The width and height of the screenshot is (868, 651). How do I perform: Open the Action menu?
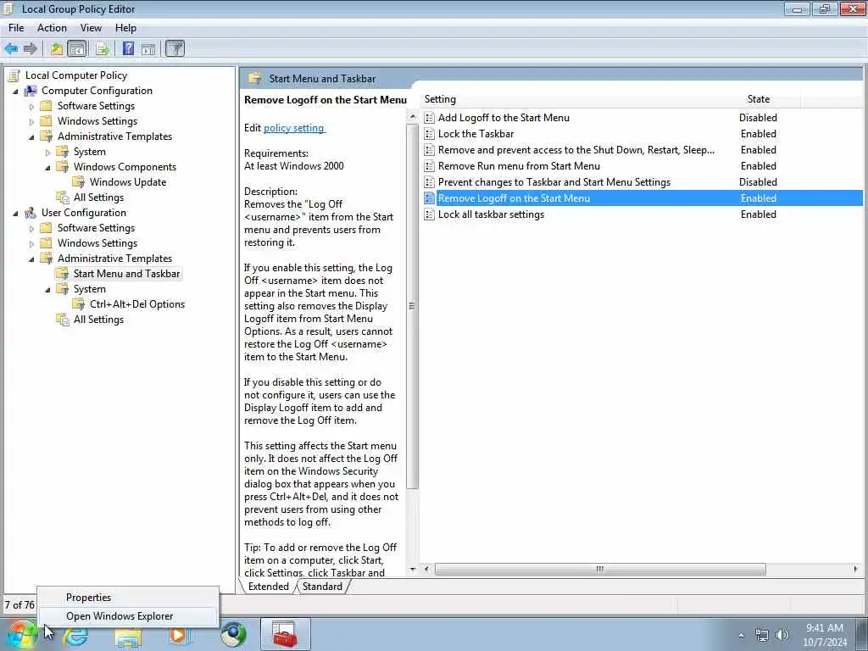(52, 28)
